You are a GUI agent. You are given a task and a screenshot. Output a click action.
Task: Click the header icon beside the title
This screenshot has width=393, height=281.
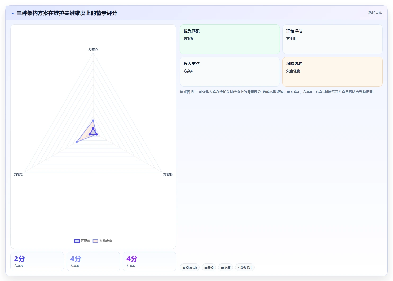[x=12, y=13]
